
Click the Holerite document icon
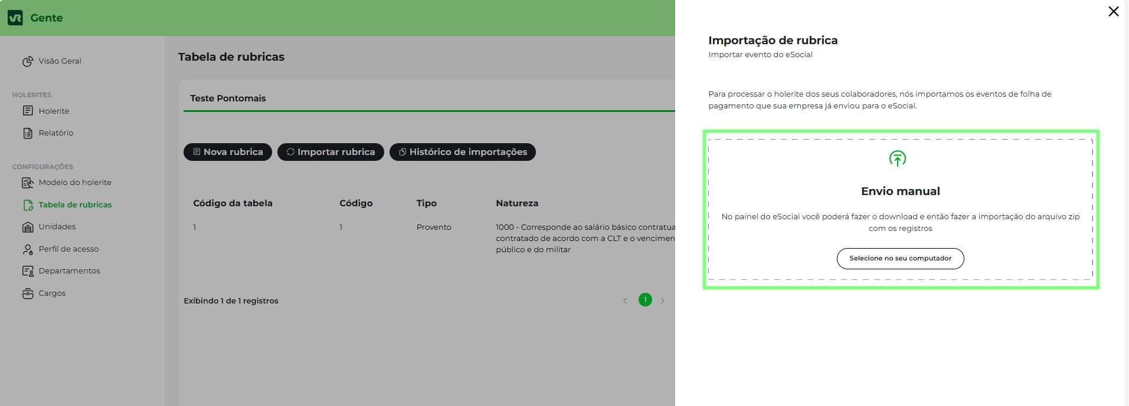coord(28,111)
